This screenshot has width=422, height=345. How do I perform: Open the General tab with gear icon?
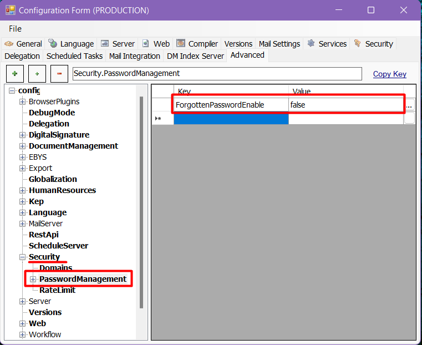[x=23, y=44]
